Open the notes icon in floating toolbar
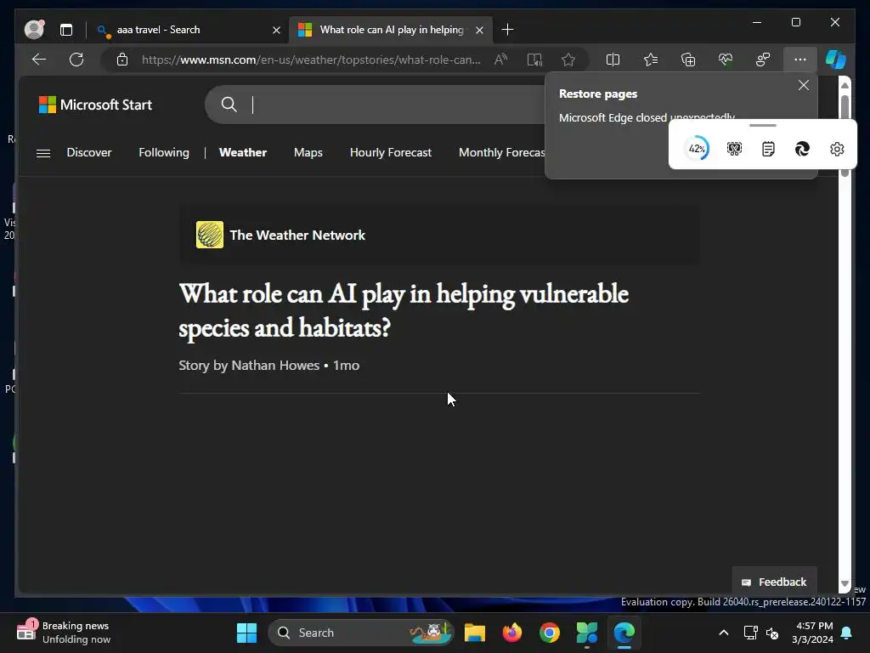The height and width of the screenshot is (653, 870). [x=768, y=149]
